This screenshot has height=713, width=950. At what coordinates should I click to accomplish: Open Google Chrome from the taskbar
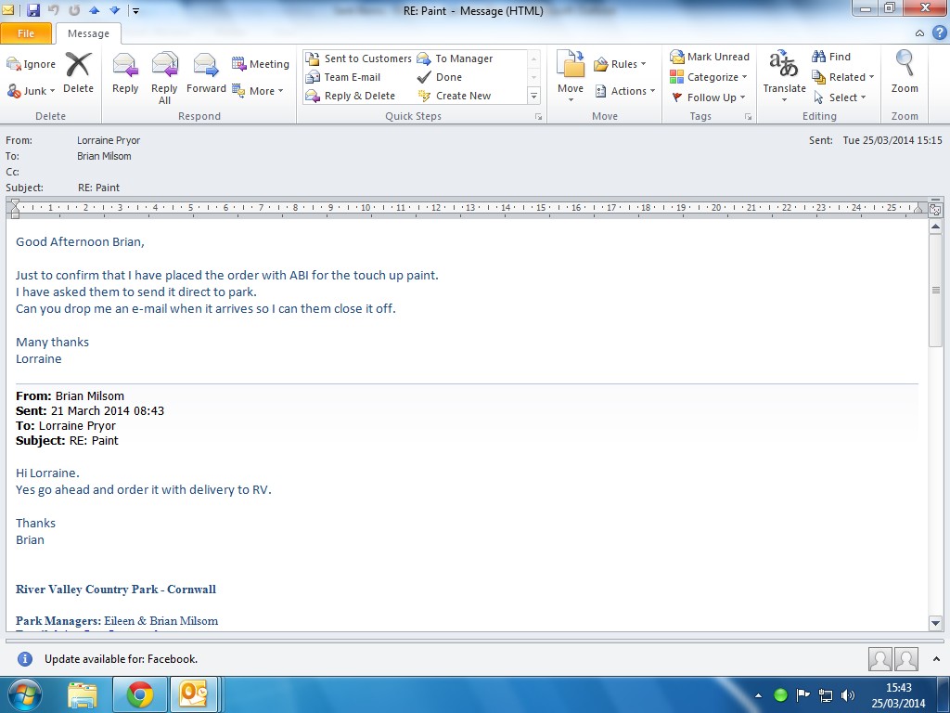(x=140, y=694)
